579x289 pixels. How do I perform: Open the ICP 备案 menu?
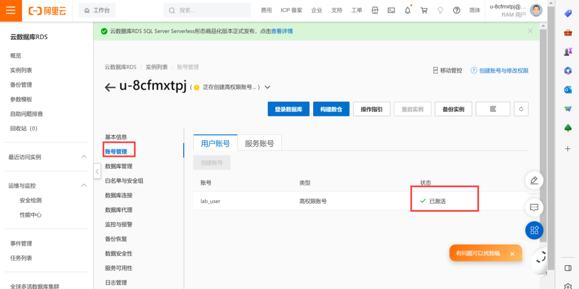click(x=291, y=10)
